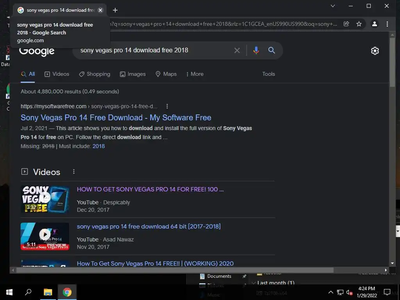
Task: Start voice search with microphone icon
Action: [x=256, y=50]
